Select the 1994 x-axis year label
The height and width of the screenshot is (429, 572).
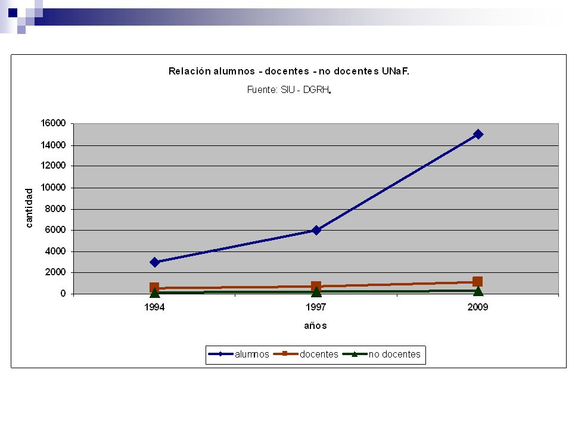[x=154, y=307]
